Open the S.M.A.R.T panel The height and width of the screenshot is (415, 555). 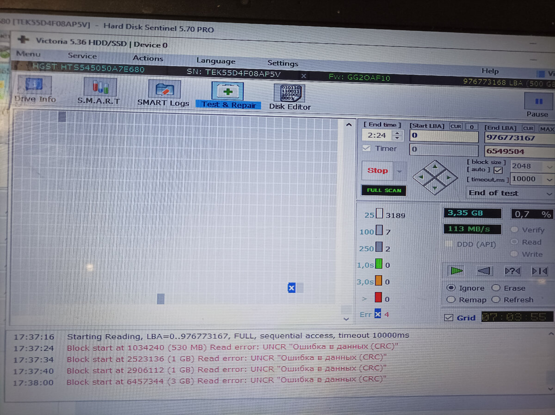[99, 92]
